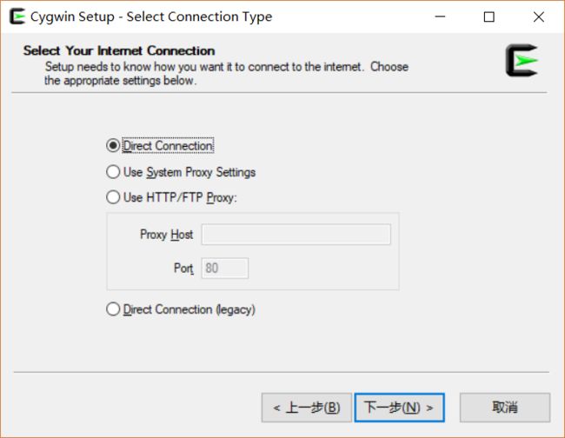Click the Direct Connection label text

168,146
